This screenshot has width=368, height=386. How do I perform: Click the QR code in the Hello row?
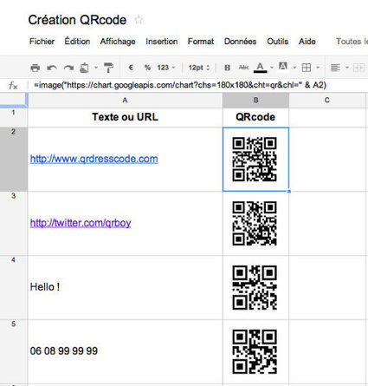point(255,287)
